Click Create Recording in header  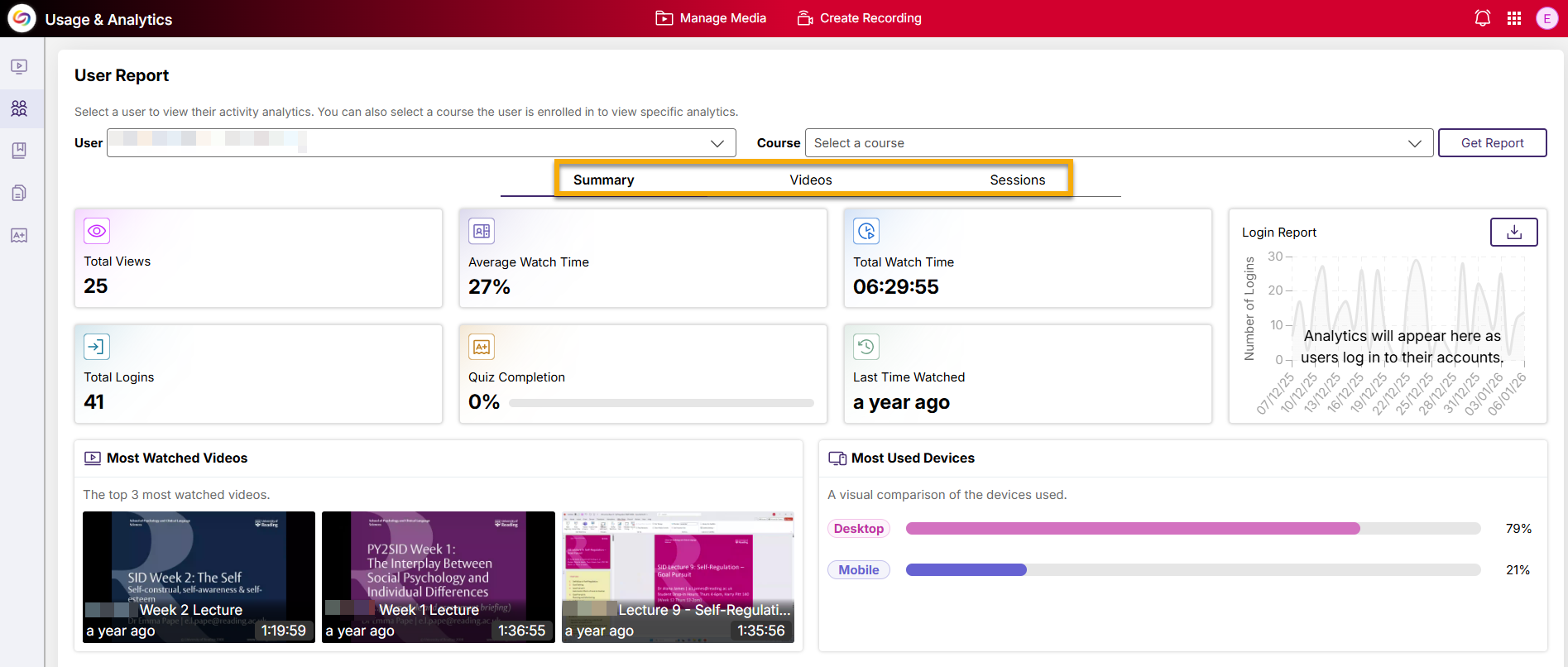859,18
